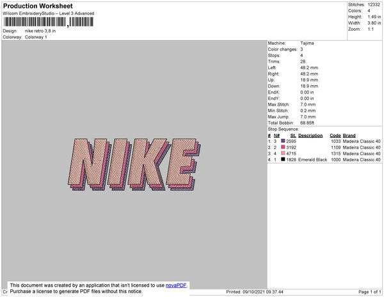Click the 'Up:' value '18.9 mm'
Screen dimensions: 384x297
click(x=309, y=80)
